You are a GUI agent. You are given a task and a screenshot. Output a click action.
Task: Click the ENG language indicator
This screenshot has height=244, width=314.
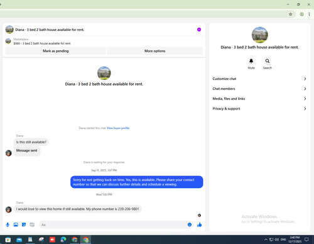(283, 240)
